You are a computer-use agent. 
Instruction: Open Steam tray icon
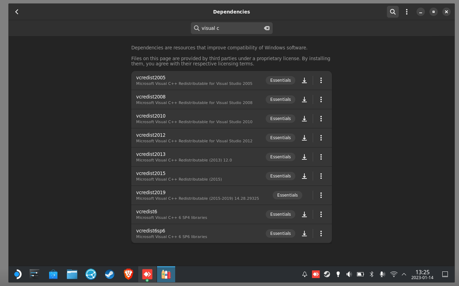[327, 275]
